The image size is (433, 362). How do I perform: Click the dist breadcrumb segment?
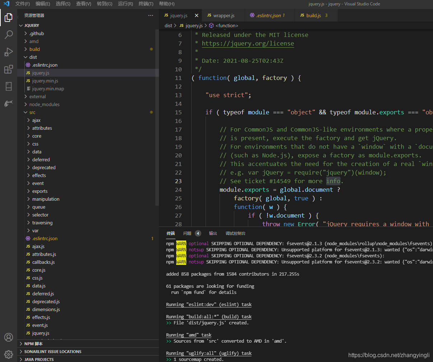pos(168,25)
